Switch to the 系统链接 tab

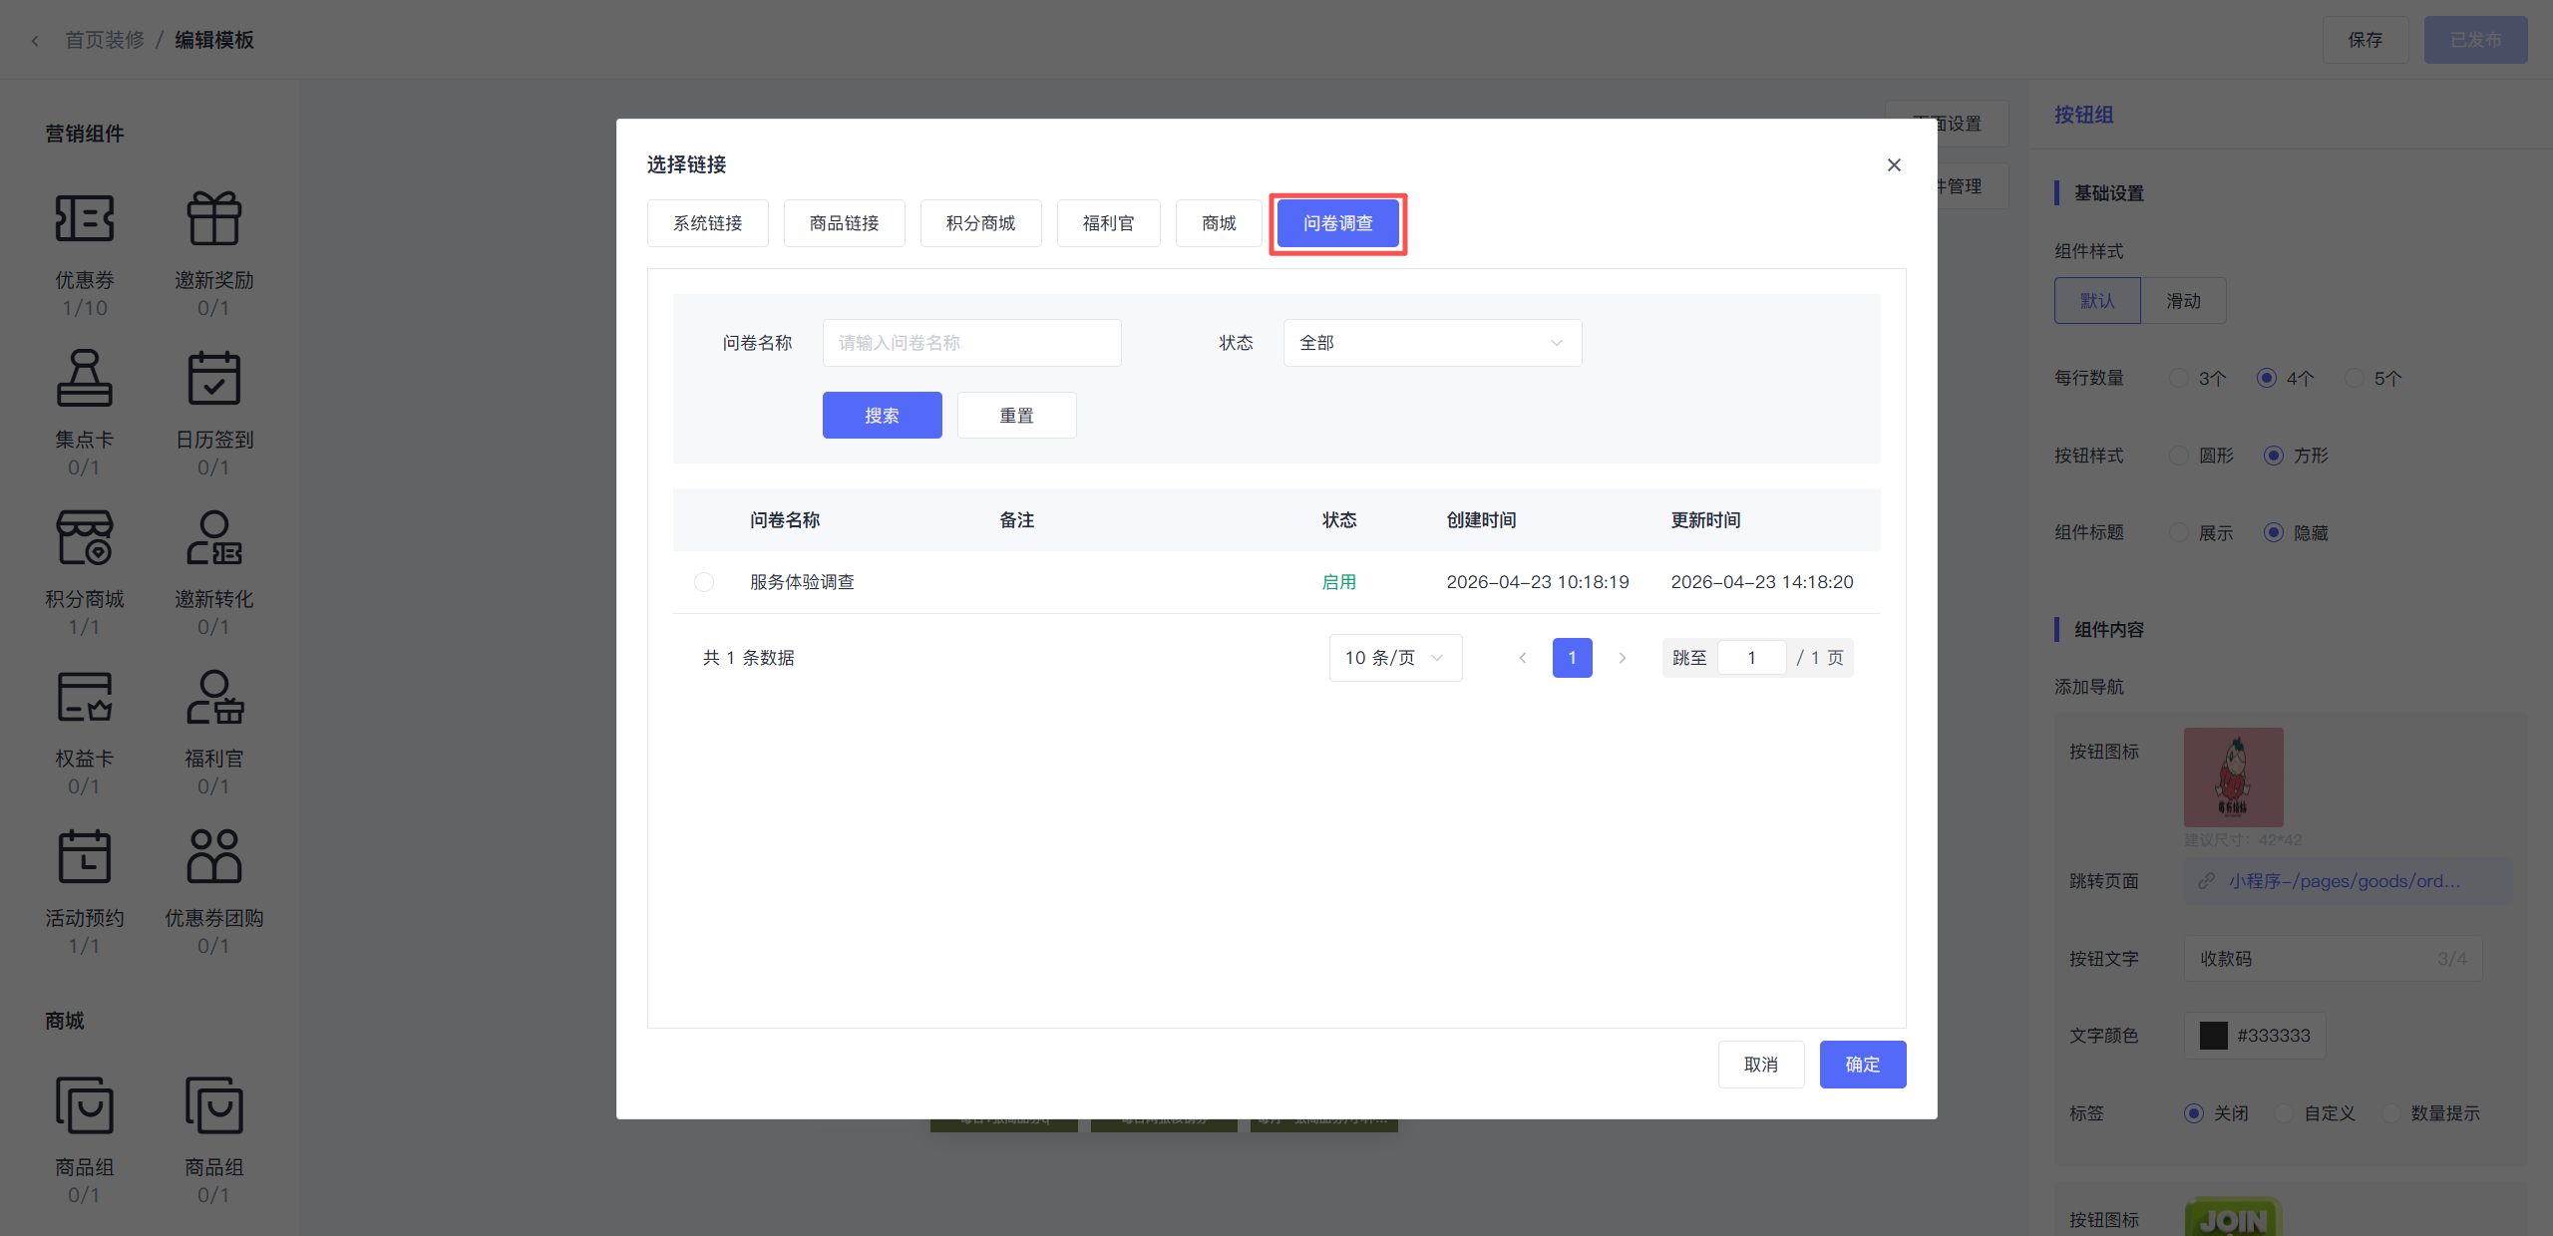coord(707,223)
